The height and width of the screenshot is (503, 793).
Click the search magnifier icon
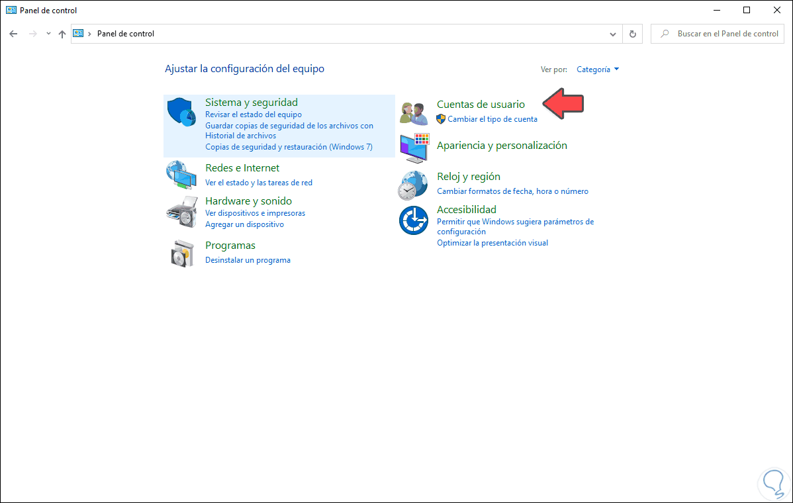[x=665, y=34]
